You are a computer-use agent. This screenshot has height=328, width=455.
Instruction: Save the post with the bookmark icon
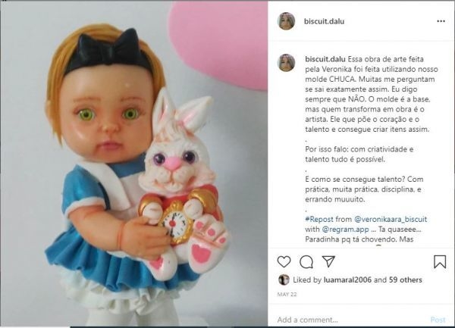[440, 261]
